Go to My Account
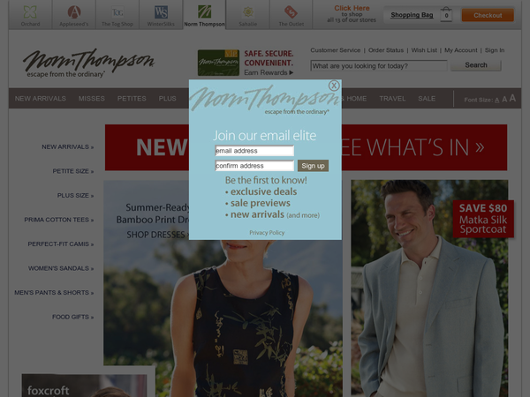530x397 pixels. pyautogui.click(x=461, y=50)
